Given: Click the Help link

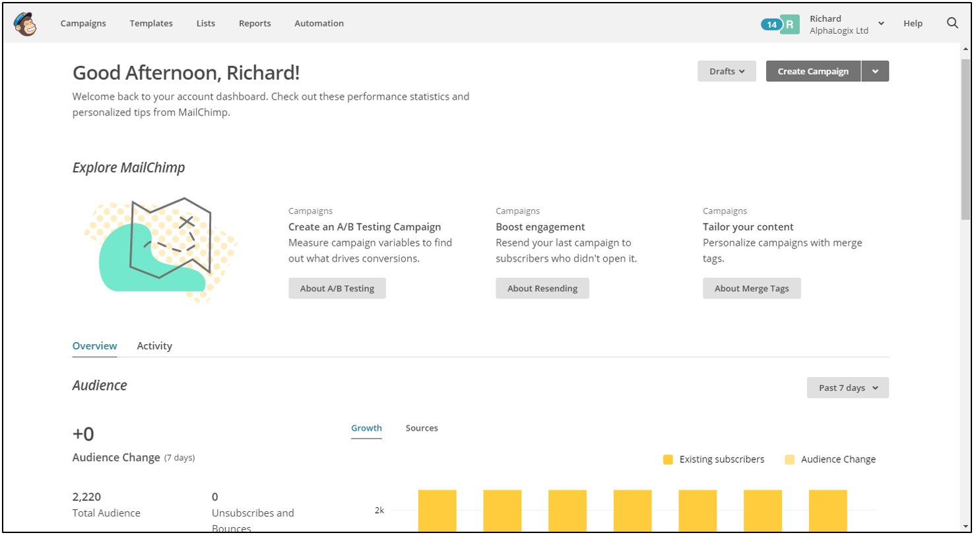Looking at the screenshot, I should [x=913, y=23].
